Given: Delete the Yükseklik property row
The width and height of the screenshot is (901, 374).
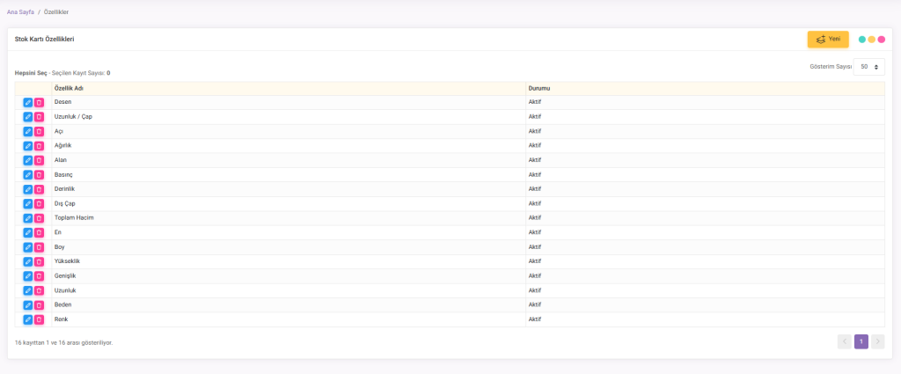Looking at the screenshot, I should click(39, 261).
